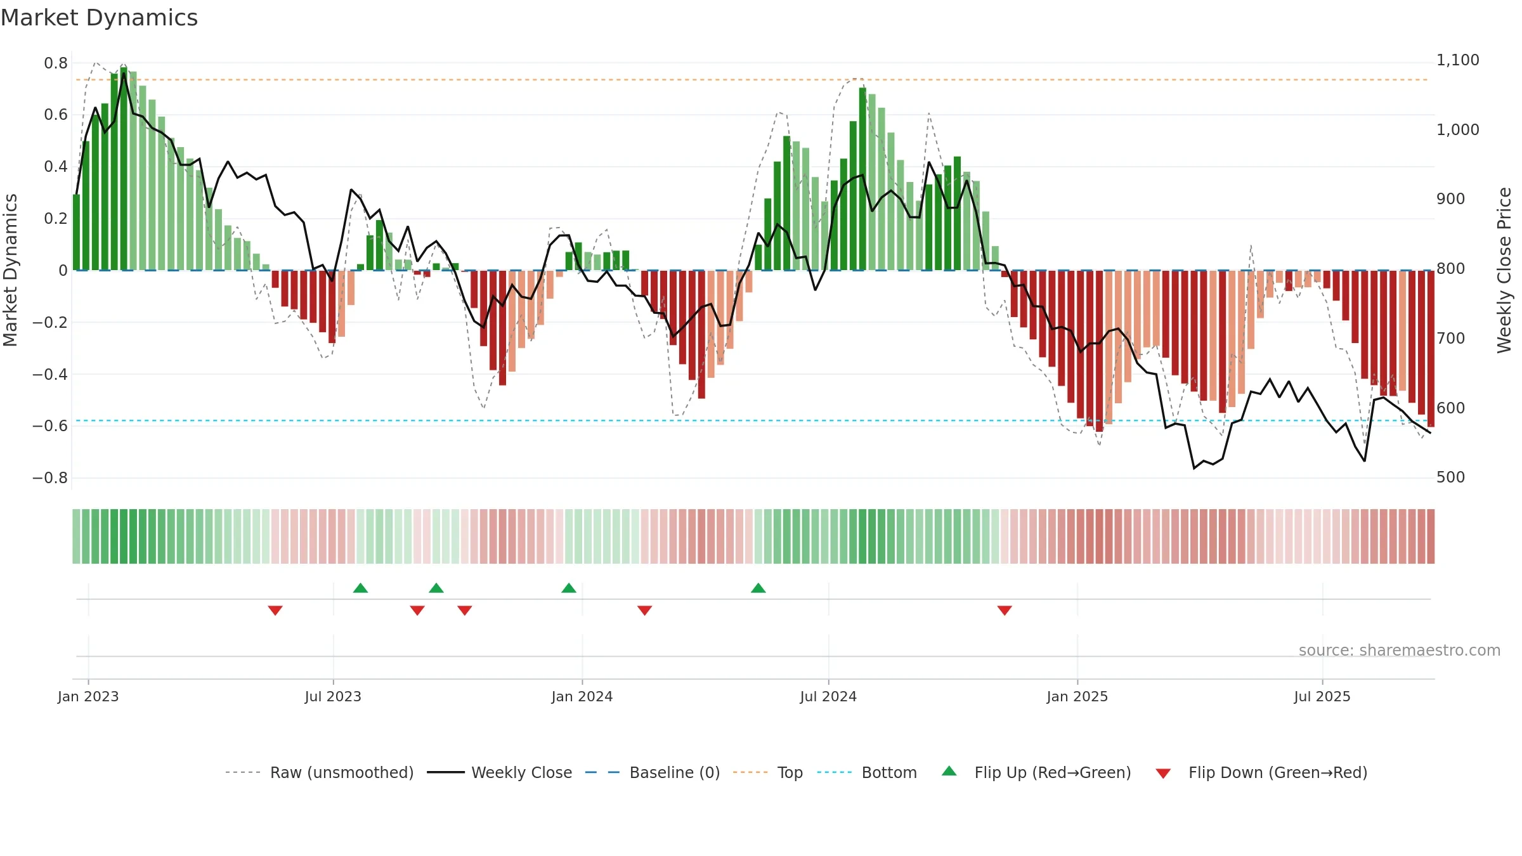Toggle the Top legend entry
Viewport: 1522px width, 856px height.
pos(767,772)
